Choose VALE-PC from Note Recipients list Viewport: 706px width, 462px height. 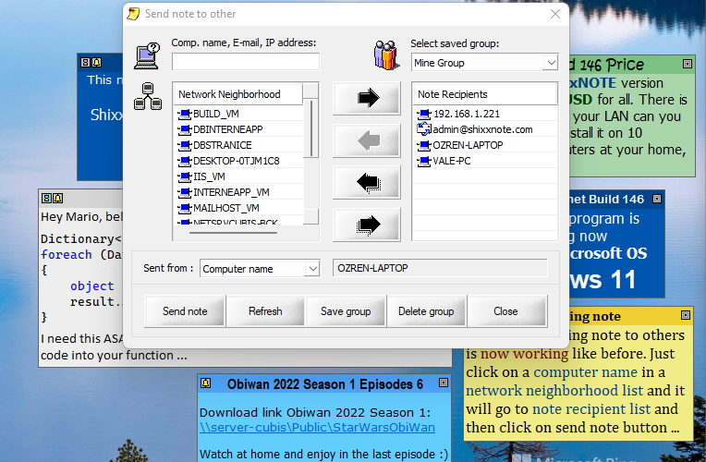pos(452,161)
